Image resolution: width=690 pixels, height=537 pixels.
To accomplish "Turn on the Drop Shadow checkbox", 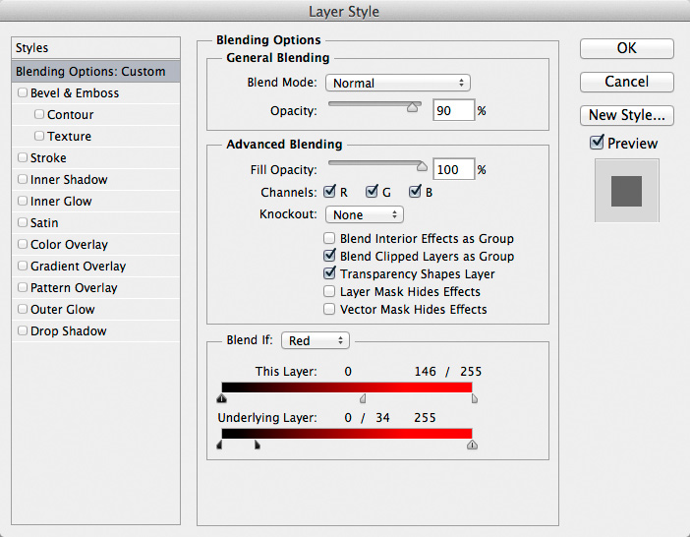I will coord(22,330).
